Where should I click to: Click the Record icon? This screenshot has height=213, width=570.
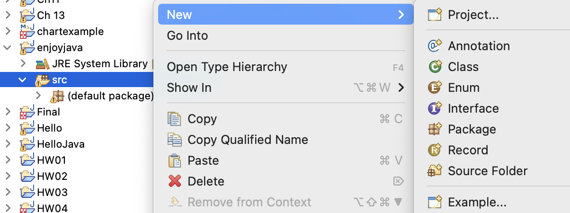435,150
